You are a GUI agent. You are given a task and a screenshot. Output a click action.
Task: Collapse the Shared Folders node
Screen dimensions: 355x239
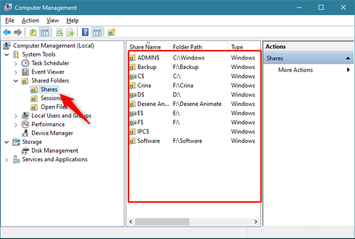pos(16,81)
